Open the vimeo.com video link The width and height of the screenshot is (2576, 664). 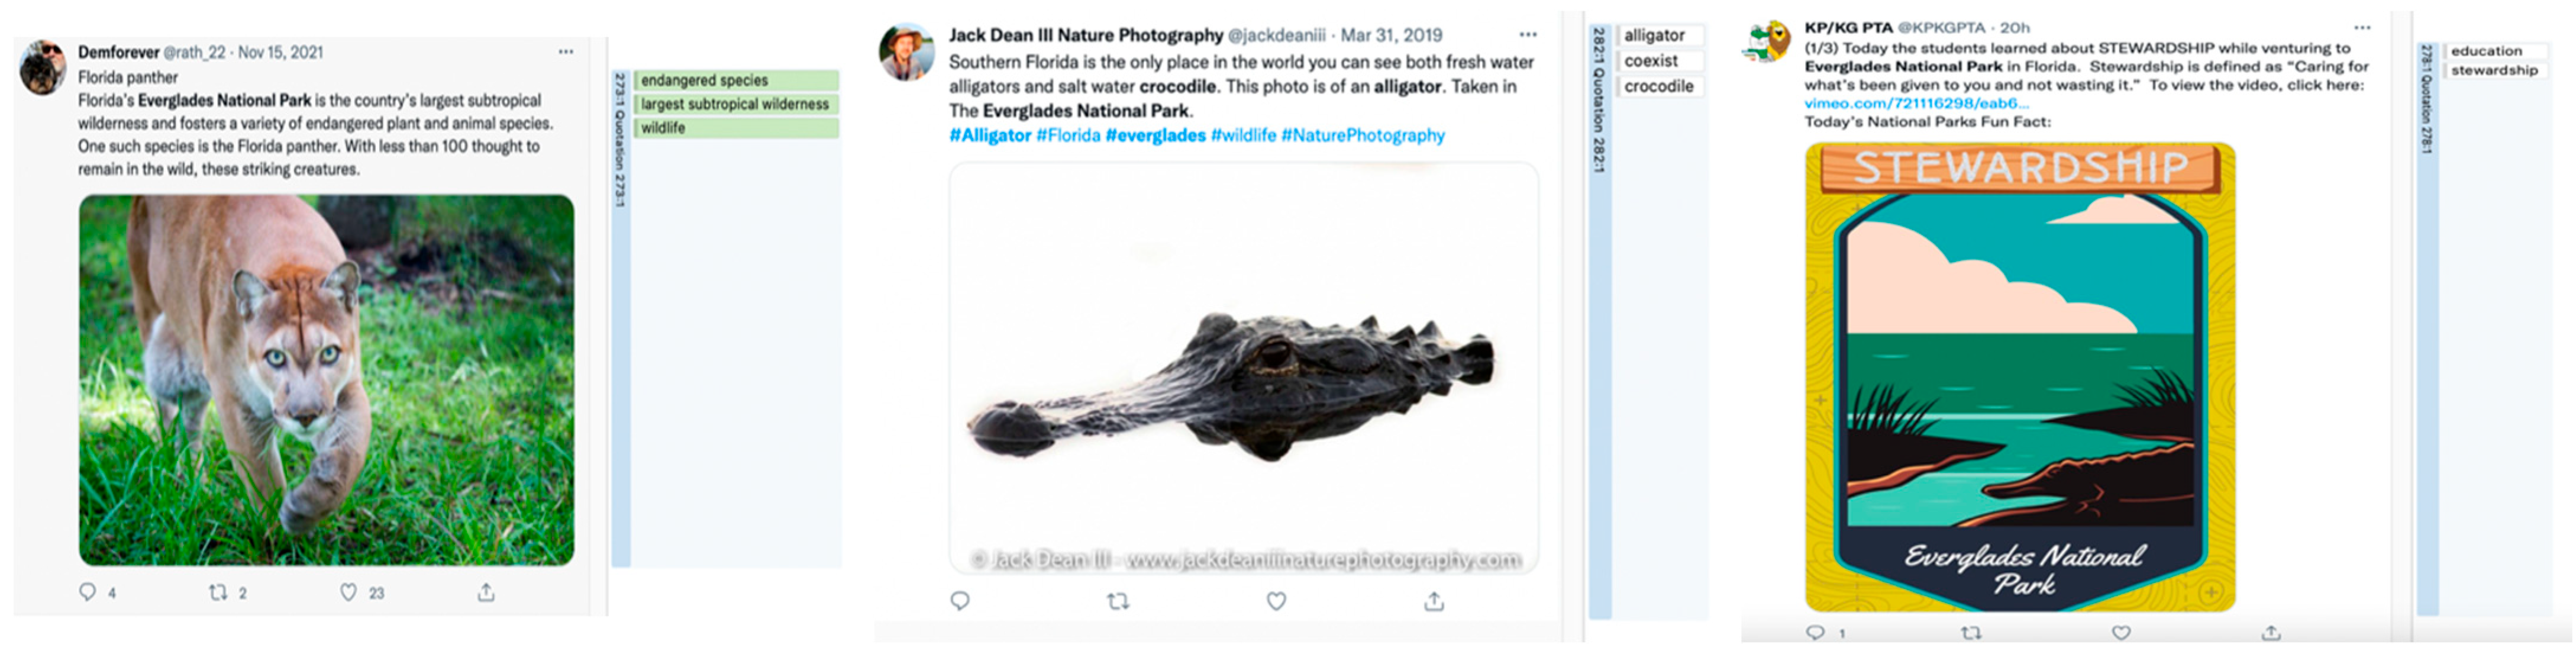[1916, 103]
